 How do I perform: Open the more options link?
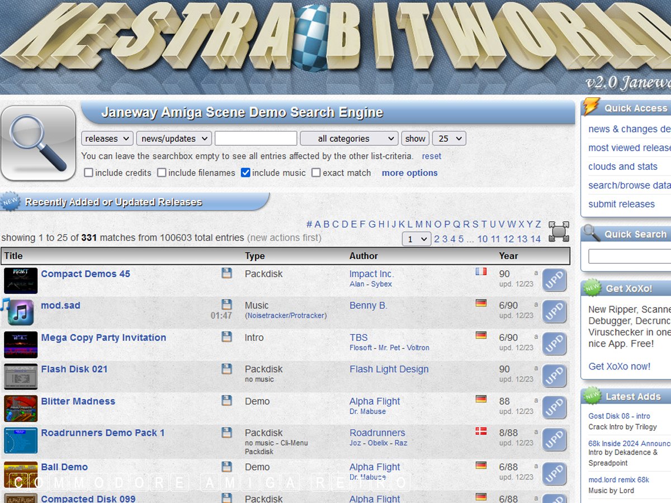[409, 173]
